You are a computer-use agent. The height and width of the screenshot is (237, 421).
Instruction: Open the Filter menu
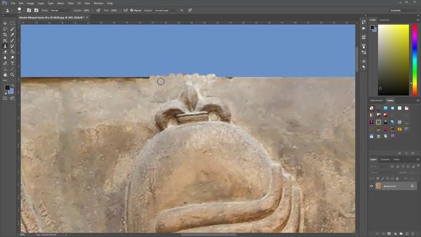click(x=70, y=3)
